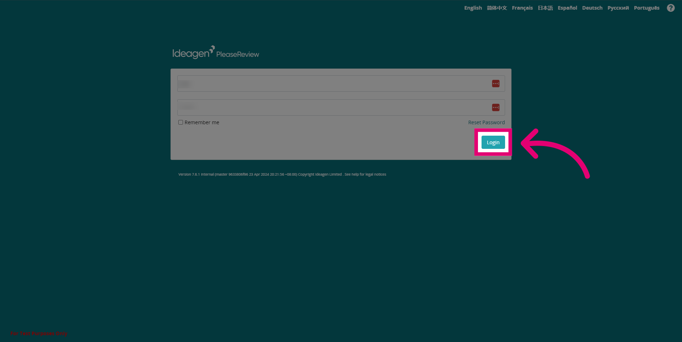Switch language to Français
This screenshot has width=682, height=342.
pyautogui.click(x=522, y=8)
